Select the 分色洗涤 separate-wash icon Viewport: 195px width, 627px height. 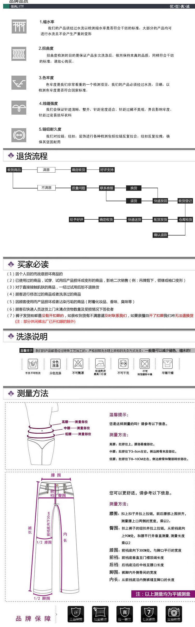(x=55, y=364)
